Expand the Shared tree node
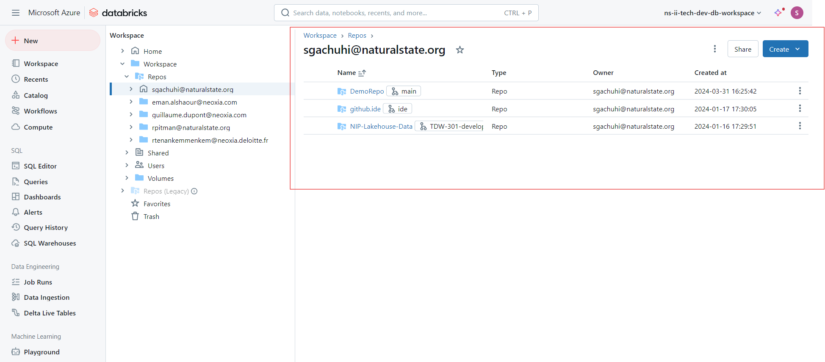 click(127, 152)
